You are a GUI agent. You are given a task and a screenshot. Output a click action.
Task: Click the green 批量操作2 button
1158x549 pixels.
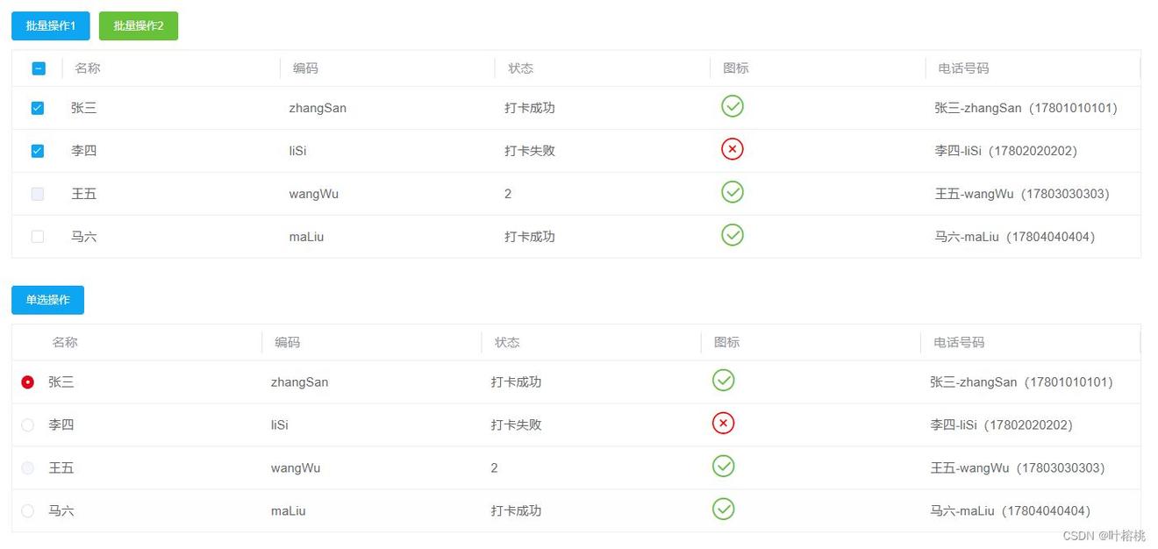coord(139,26)
